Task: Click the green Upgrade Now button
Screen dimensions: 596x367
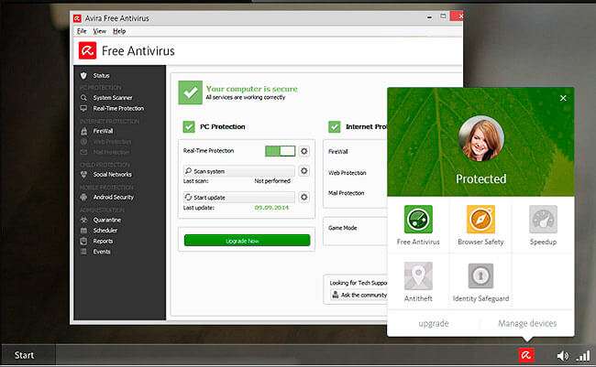Action: pos(247,241)
